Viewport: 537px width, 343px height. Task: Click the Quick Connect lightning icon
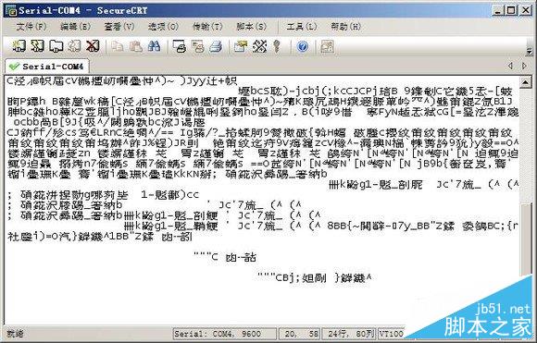pyautogui.click(x=37, y=46)
